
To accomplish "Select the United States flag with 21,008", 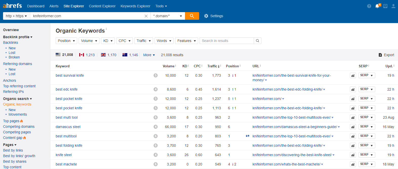I will coord(64,55).
